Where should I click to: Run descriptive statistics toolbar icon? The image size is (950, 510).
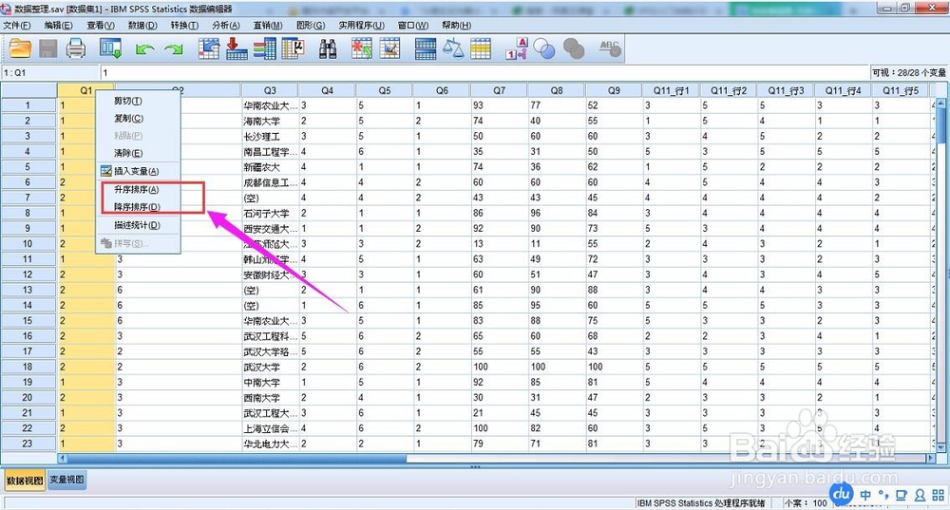294,48
